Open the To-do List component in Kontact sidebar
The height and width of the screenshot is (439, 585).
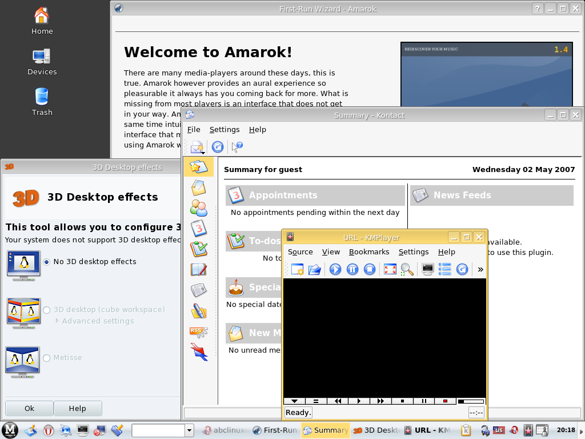coord(198,249)
